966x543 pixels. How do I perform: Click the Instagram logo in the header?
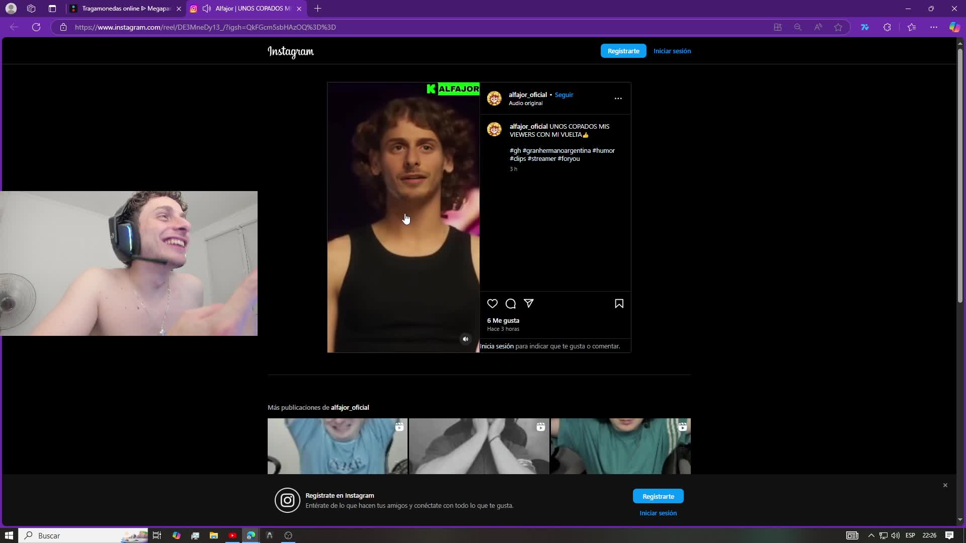tap(291, 51)
